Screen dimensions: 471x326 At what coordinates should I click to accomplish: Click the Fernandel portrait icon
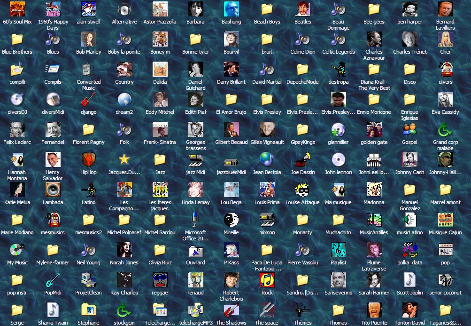click(x=53, y=129)
